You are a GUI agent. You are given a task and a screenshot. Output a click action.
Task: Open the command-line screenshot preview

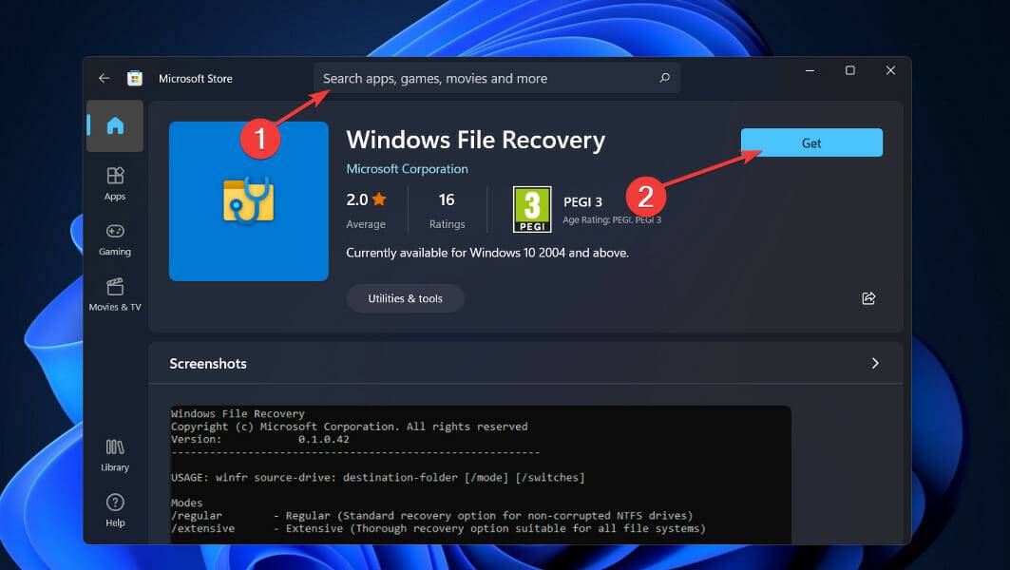479,470
